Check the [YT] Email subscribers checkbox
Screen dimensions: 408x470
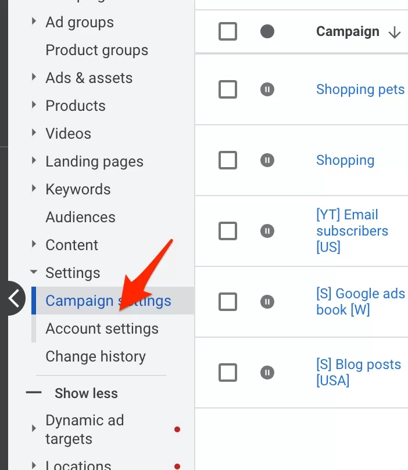pyautogui.click(x=228, y=231)
